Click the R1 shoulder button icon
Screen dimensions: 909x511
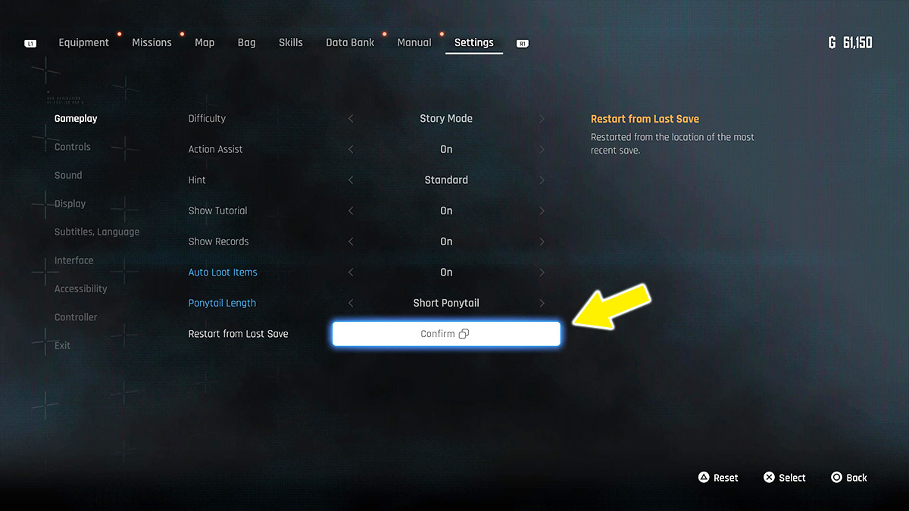(x=523, y=44)
